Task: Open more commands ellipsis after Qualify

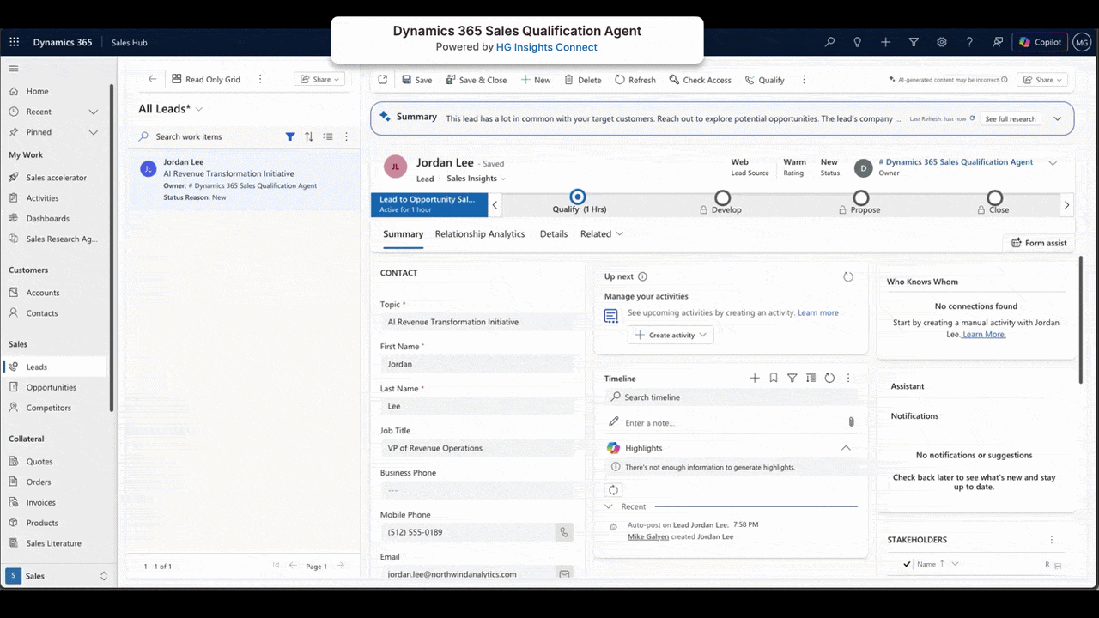Action: click(804, 80)
